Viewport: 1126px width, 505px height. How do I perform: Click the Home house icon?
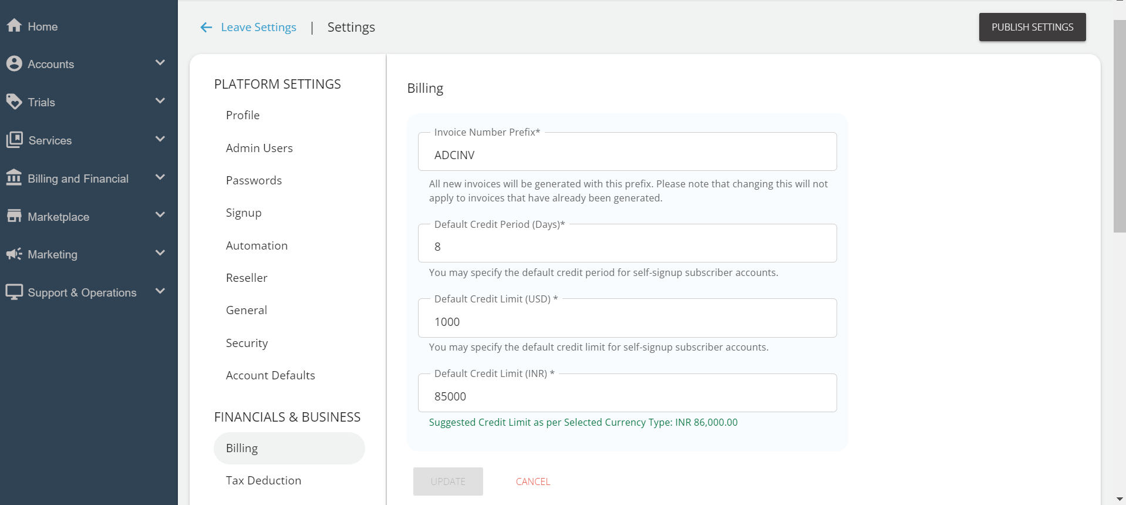tap(14, 26)
